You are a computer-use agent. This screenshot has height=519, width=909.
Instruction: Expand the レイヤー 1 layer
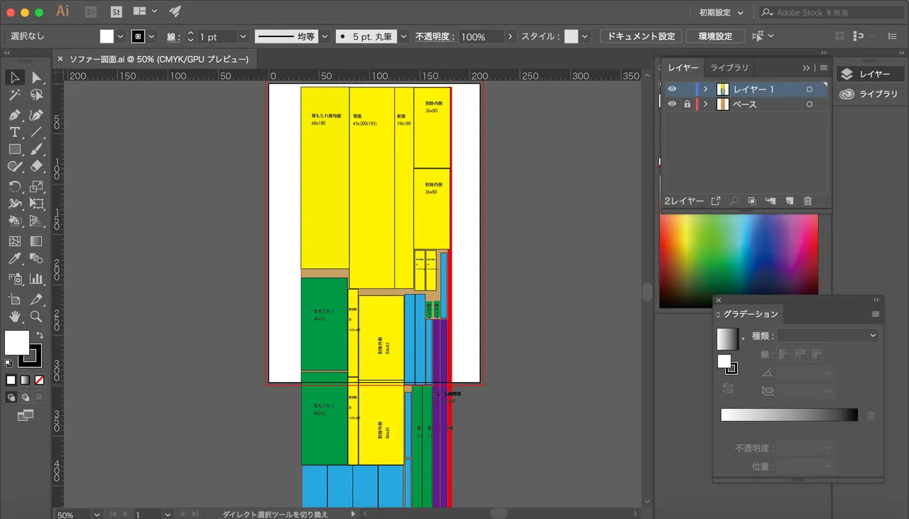[706, 89]
